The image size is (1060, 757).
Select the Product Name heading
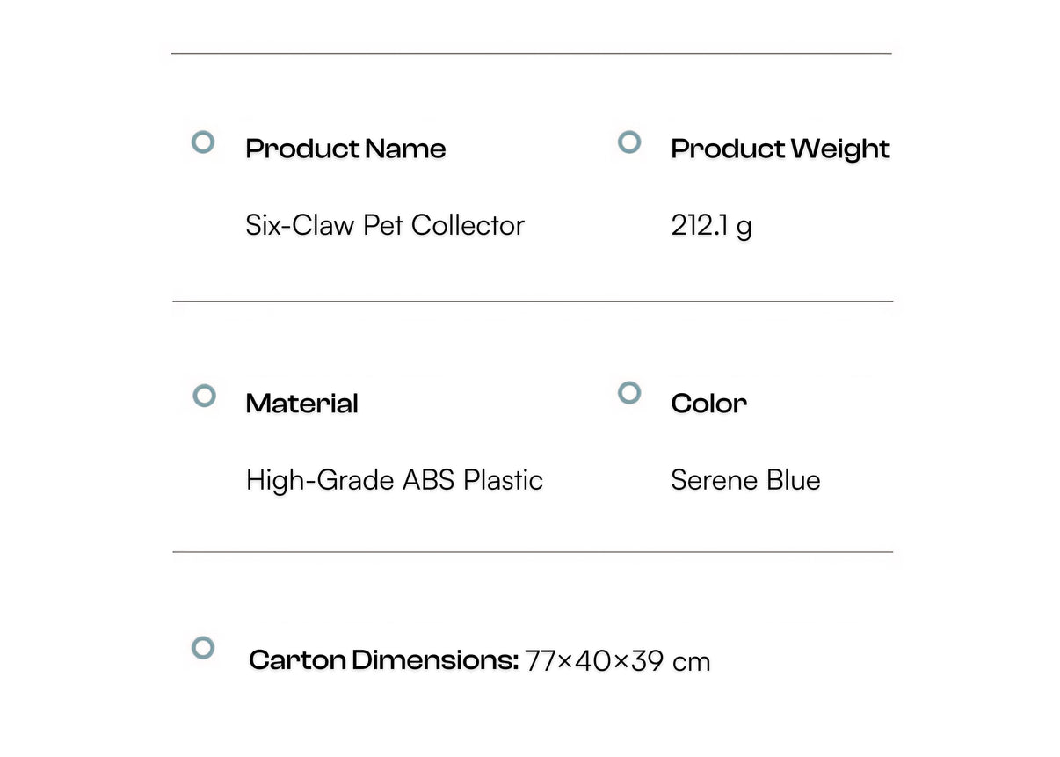[345, 149]
